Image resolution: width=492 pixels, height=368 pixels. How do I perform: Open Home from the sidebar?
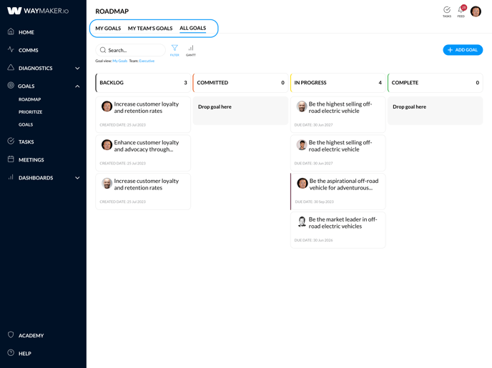tap(26, 32)
